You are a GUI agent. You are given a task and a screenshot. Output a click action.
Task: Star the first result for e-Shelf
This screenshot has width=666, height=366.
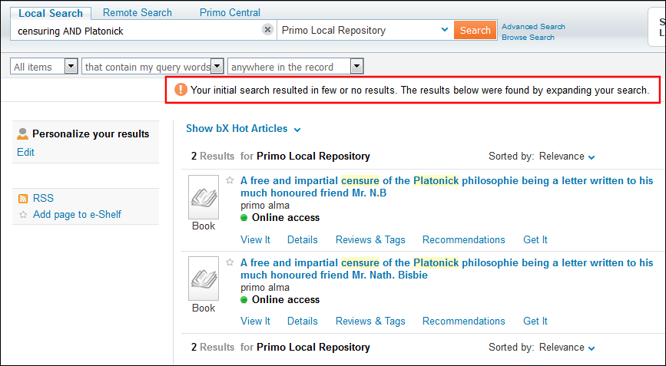230,180
